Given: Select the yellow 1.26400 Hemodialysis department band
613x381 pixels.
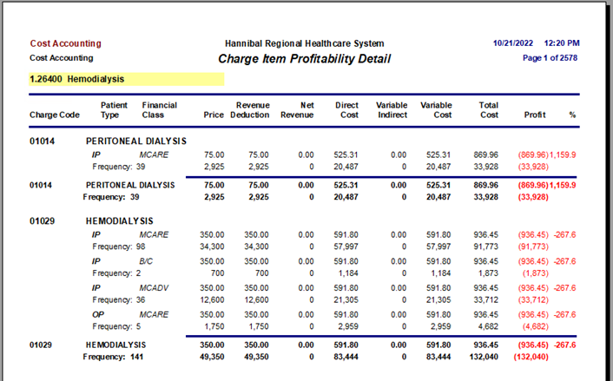Looking at the screenshot, I should tap(127, 79).
